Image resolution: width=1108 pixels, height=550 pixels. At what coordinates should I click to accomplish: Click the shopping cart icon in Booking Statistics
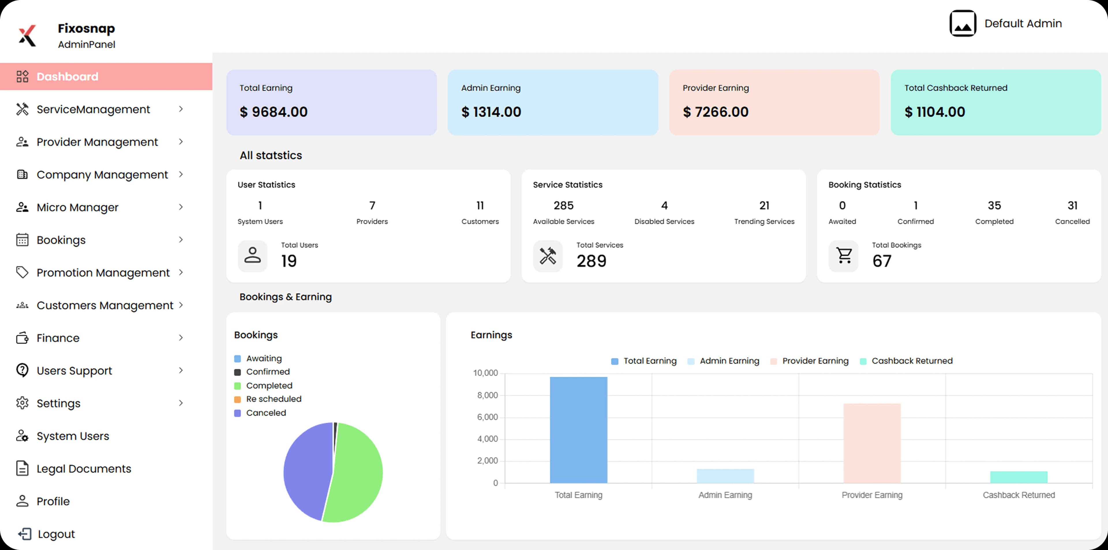point(843,256)
